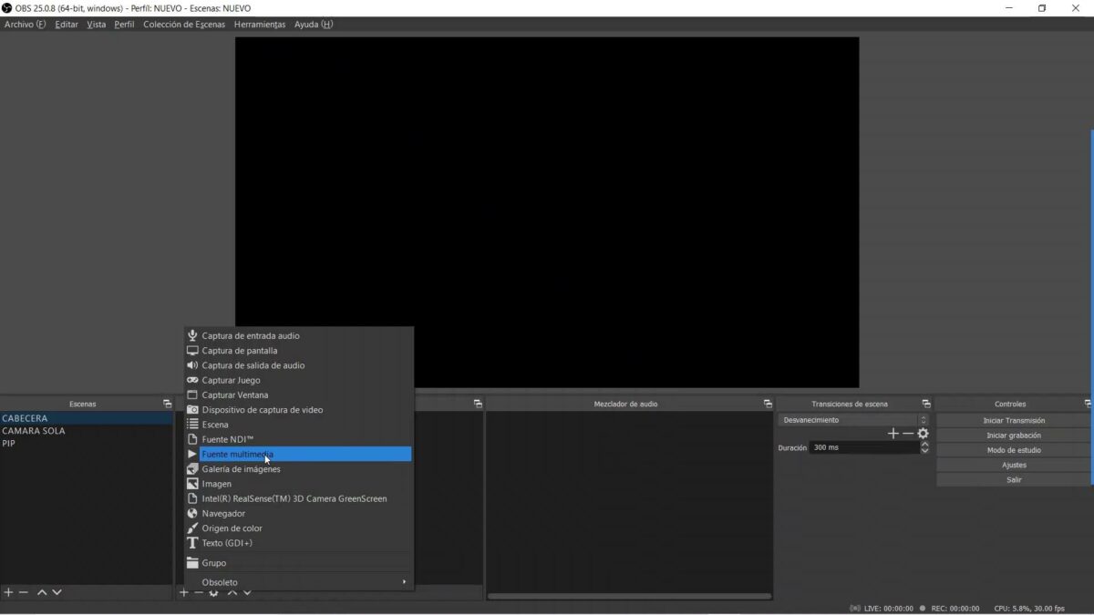Screen dimensions: 1094x615
Task: Open source properties via the gear icon
Action: coord(212,592)
